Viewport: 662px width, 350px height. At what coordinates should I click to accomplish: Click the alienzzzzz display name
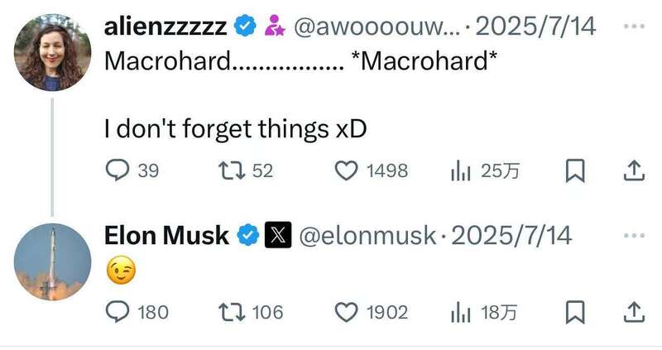tap(165, 26)
